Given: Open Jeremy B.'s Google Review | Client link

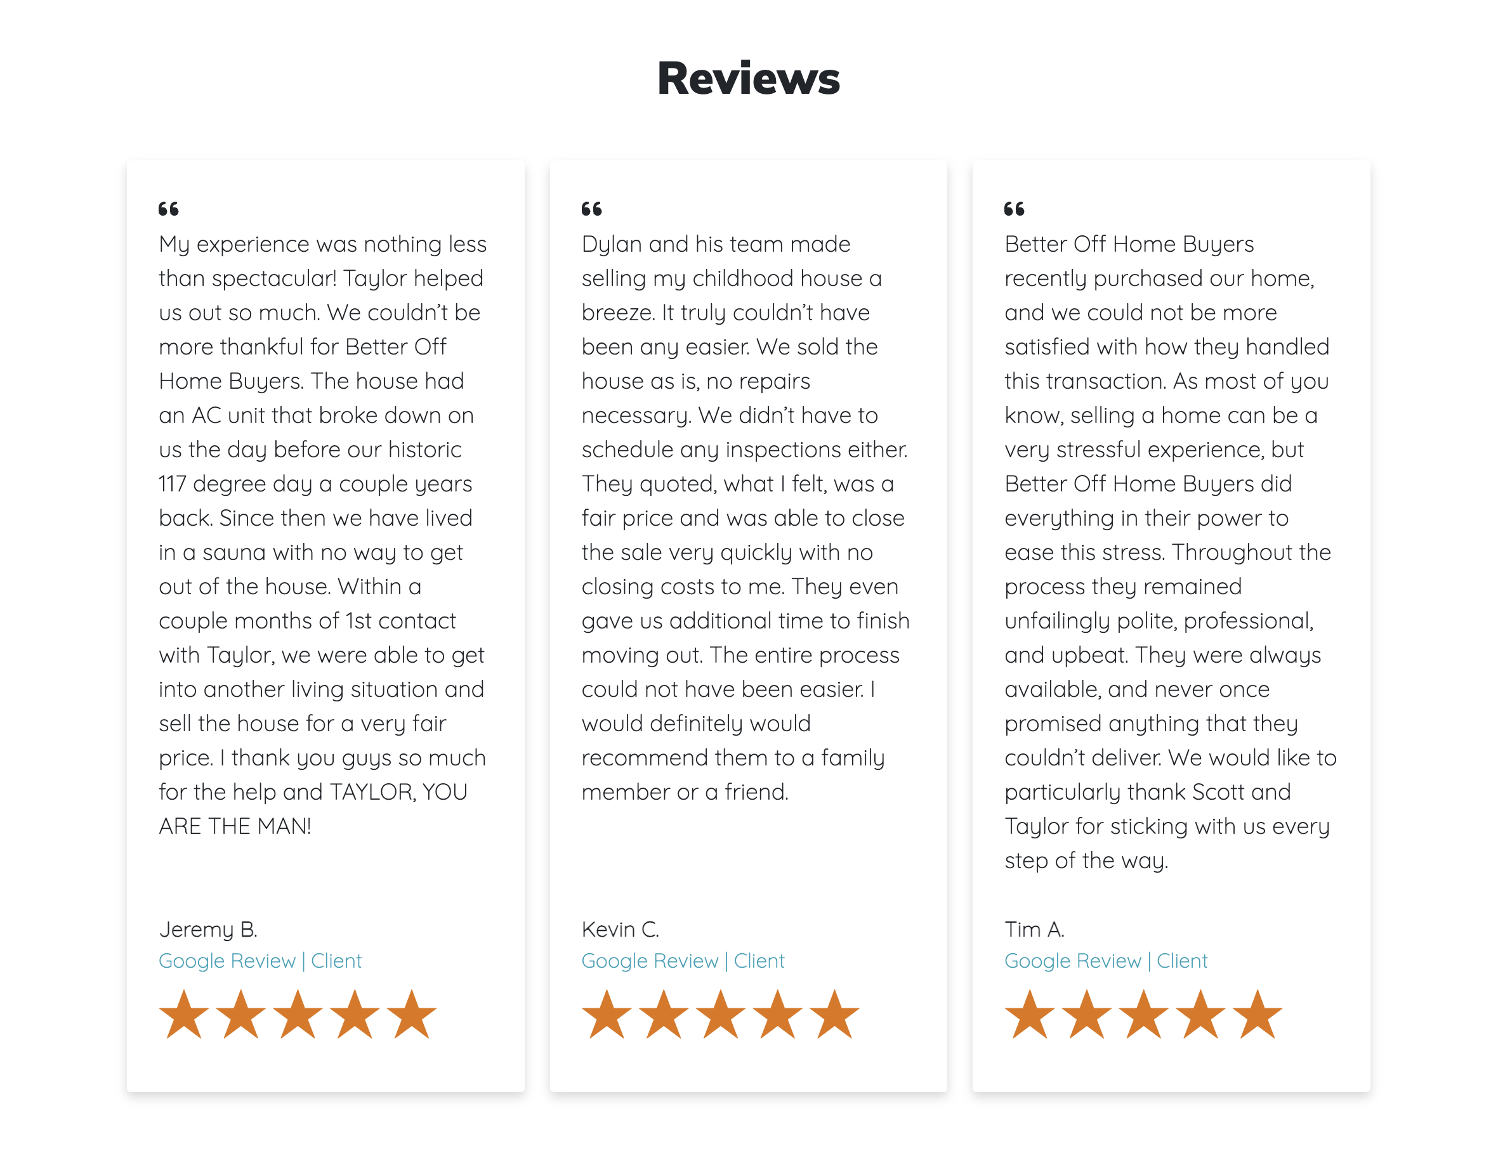Looking at the screenshot, I should coord(260,961).
